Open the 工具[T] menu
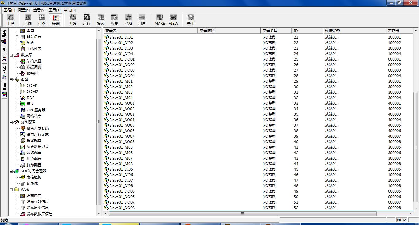 pos(55,10)
